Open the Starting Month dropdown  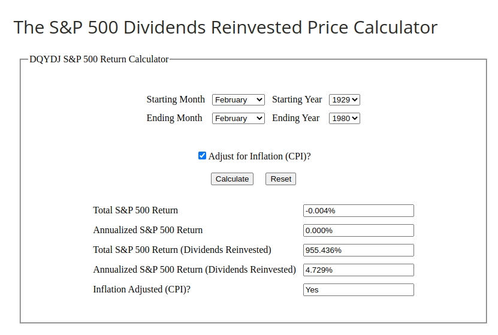click(238, 100)
